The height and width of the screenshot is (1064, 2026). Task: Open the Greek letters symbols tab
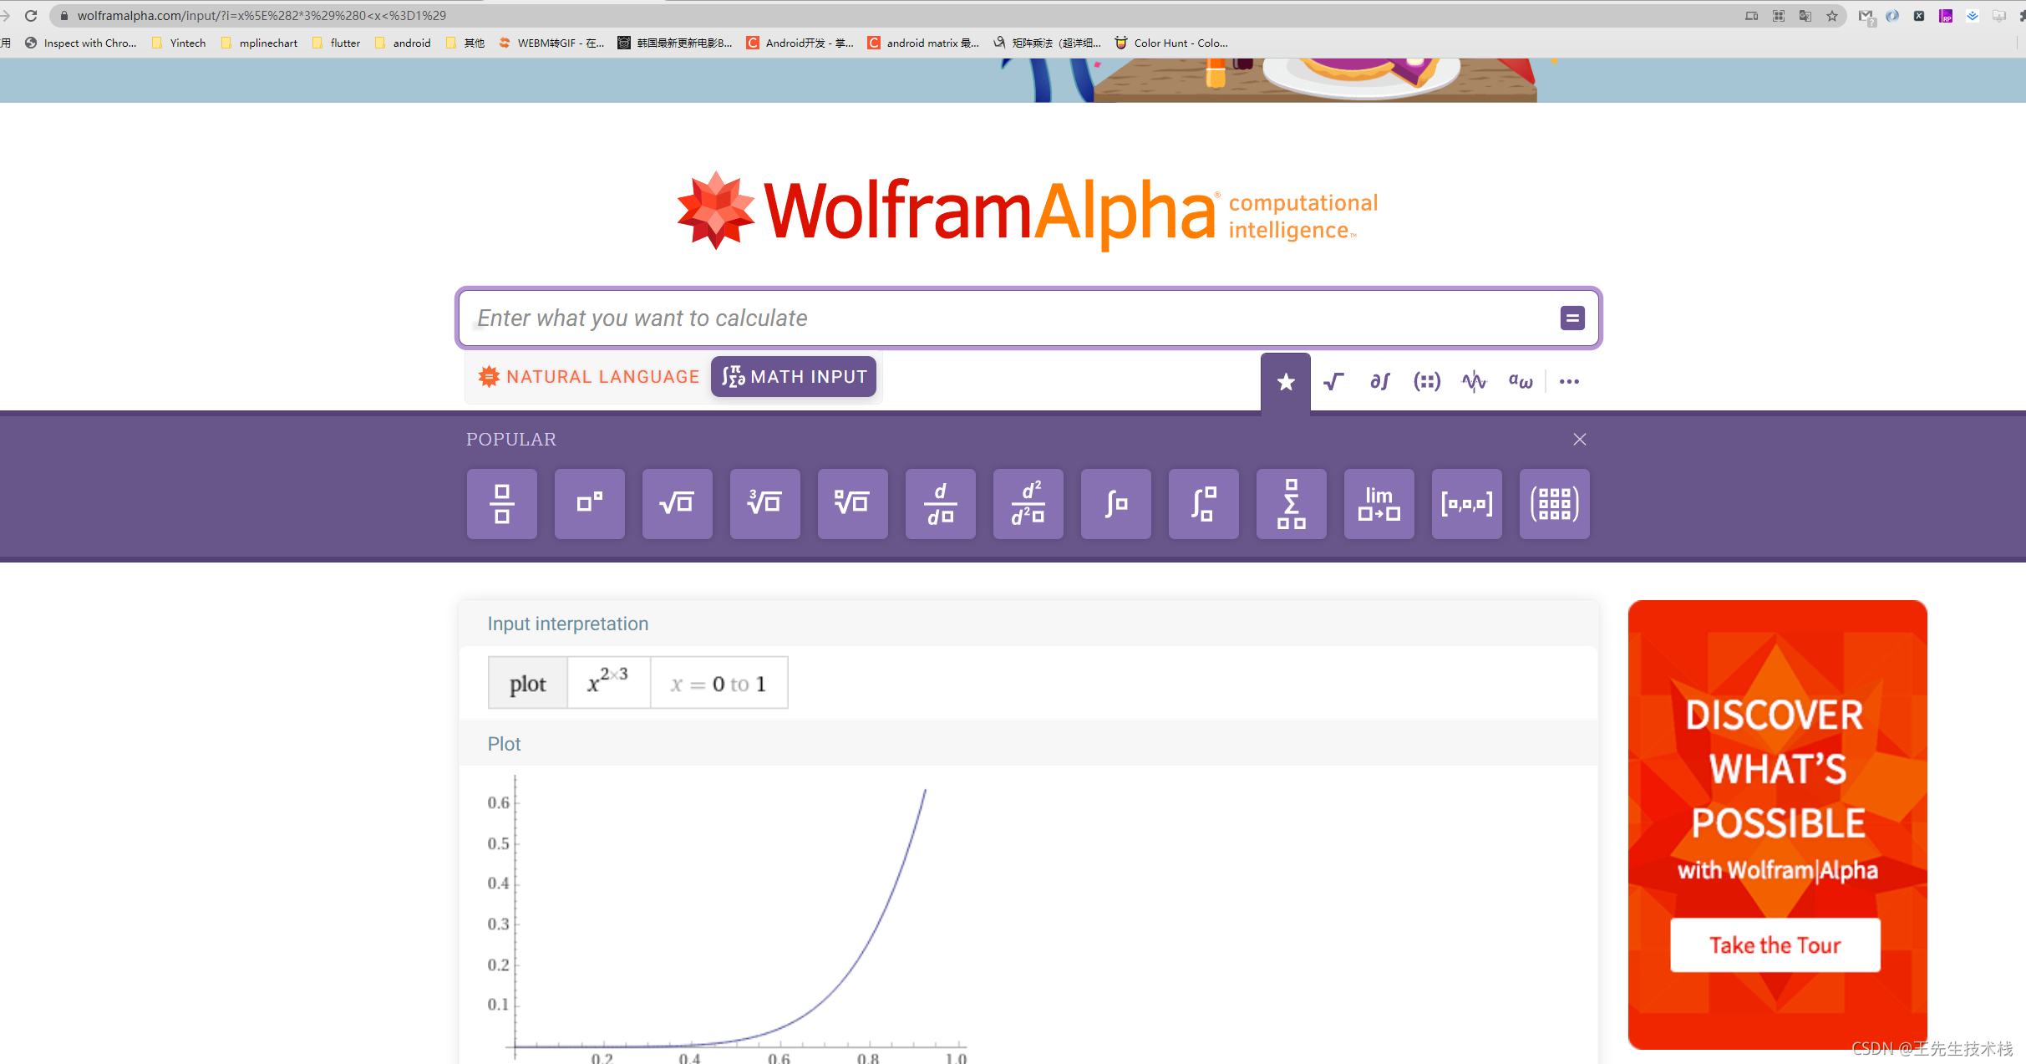(1520, 382)
